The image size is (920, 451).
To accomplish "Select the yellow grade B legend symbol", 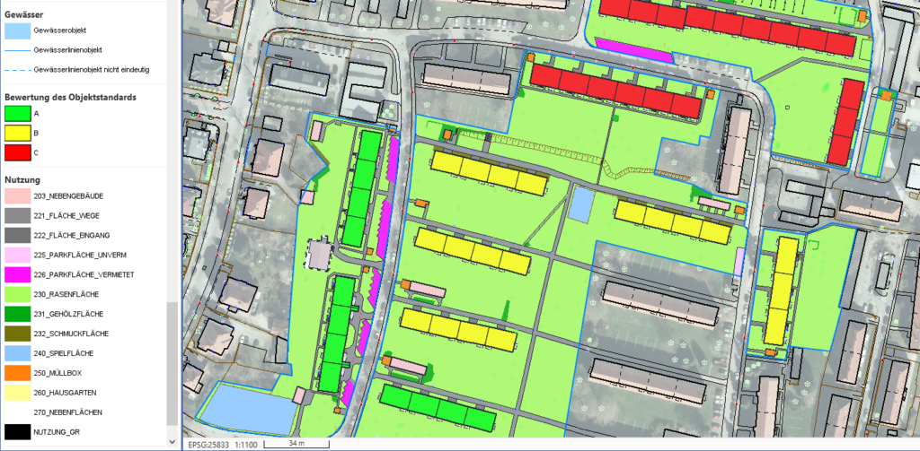I will (x=17, y=133).
